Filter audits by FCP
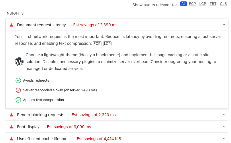This screenshot has width=231, height=143. point(192,4)
